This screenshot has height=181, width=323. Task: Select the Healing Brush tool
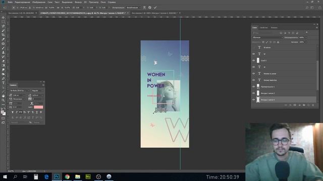coord(3,44)
